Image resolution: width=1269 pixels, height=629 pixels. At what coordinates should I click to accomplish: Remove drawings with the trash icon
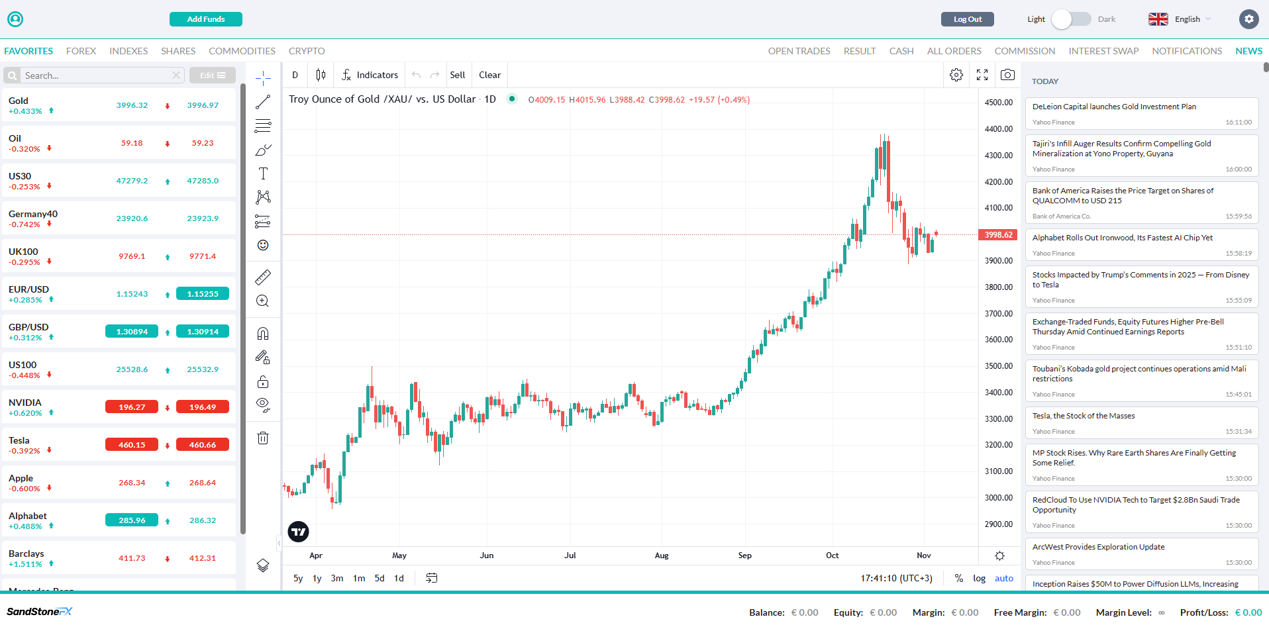(263, 438)
